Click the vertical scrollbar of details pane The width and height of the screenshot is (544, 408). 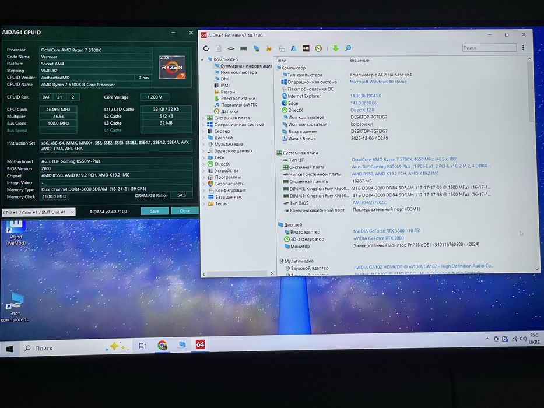(531, 92)
